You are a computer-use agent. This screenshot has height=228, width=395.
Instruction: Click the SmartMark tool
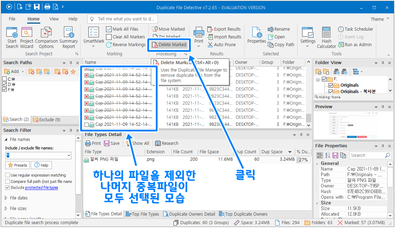94,37
